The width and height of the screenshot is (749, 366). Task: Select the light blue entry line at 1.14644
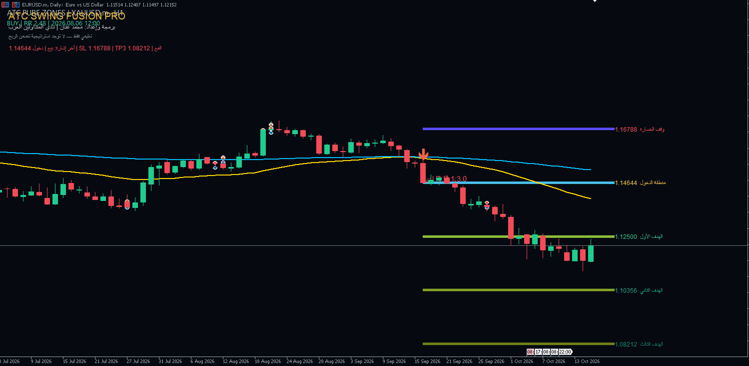(518, 183)
